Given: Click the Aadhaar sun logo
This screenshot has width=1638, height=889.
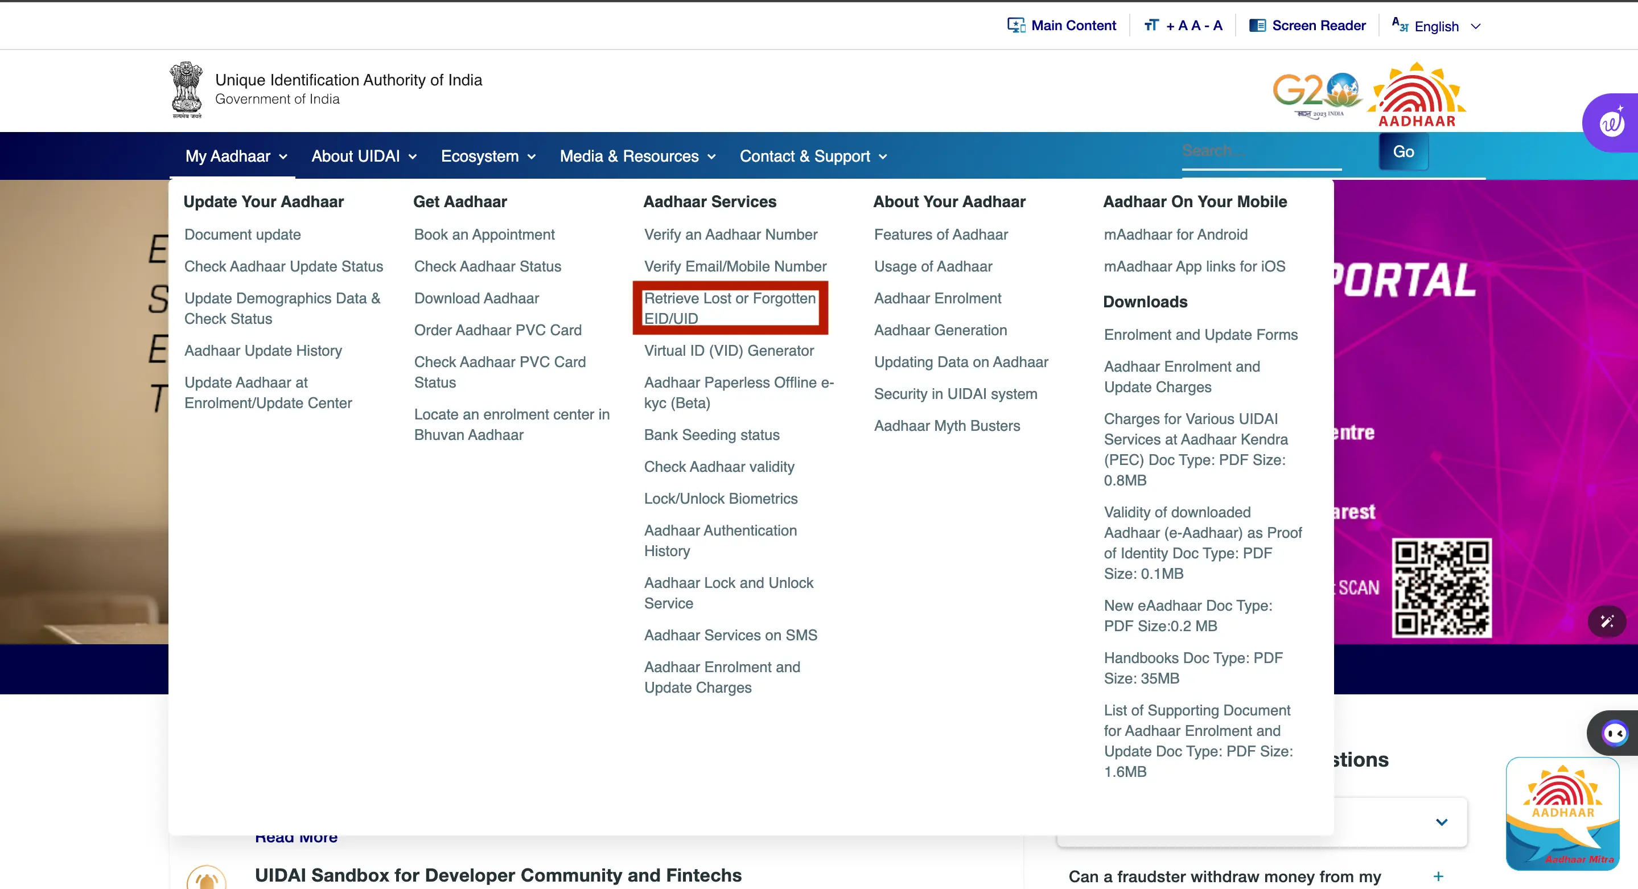Looking at the screenshot, I should coord(1416,93).
